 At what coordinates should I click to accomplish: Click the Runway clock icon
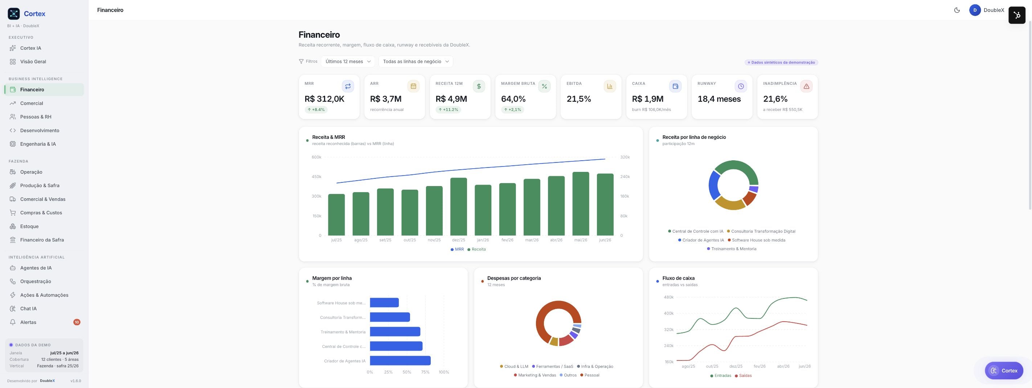pos(740,86)
